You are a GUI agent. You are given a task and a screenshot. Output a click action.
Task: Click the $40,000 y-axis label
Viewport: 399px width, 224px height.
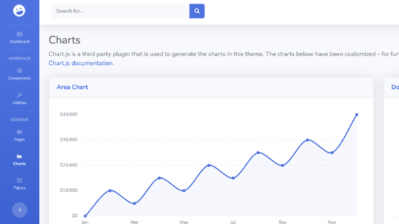click(x=69, y=115)
